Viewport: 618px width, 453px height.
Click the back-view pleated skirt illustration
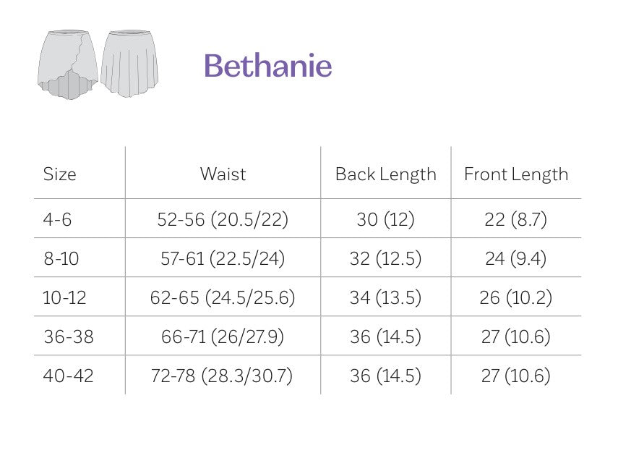(129, 63)
